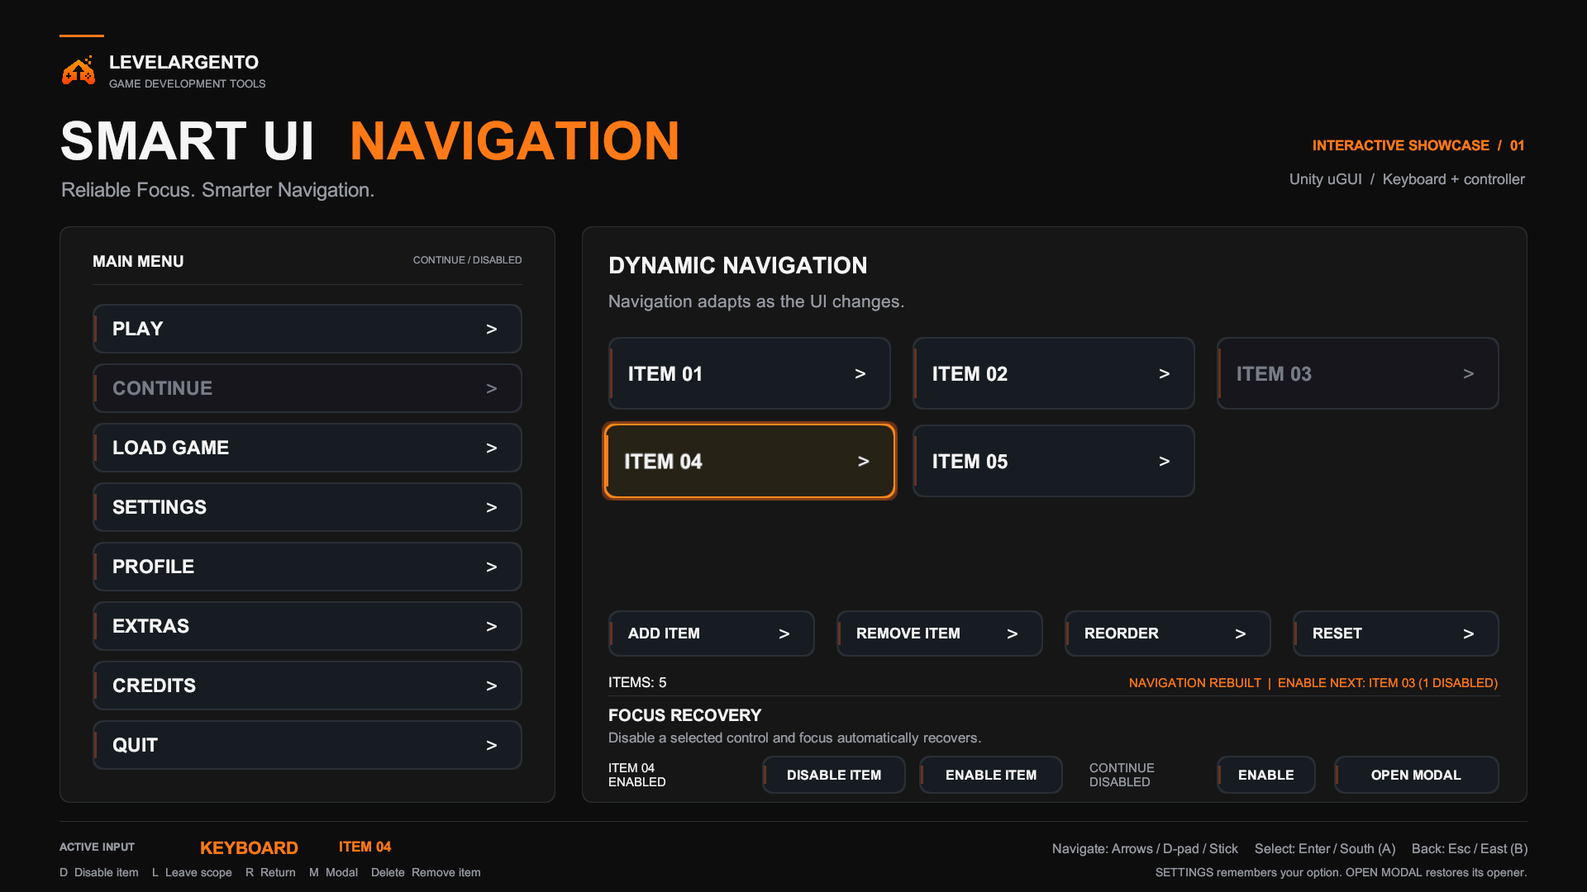Open the EXTRAS menu entry

pos(307,626)
